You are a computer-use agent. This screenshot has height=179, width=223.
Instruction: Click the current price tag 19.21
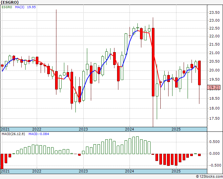214,87
